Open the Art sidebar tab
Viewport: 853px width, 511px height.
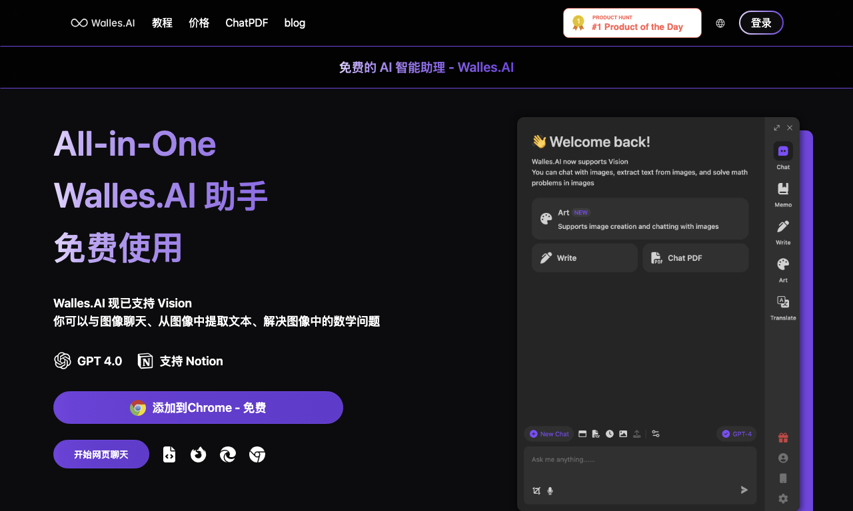tap(783, 269)
